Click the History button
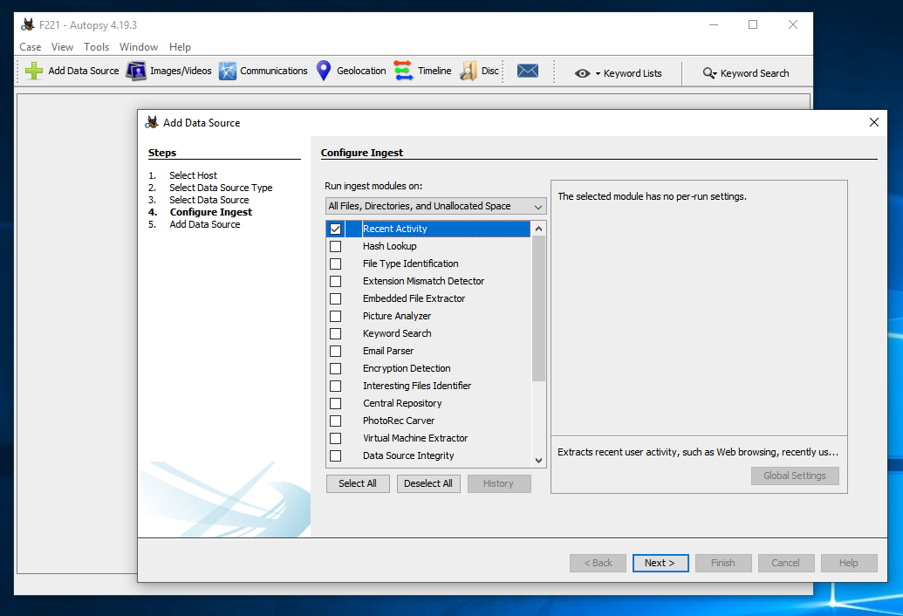Screen dimensions: 903x616 pos(499,483)
